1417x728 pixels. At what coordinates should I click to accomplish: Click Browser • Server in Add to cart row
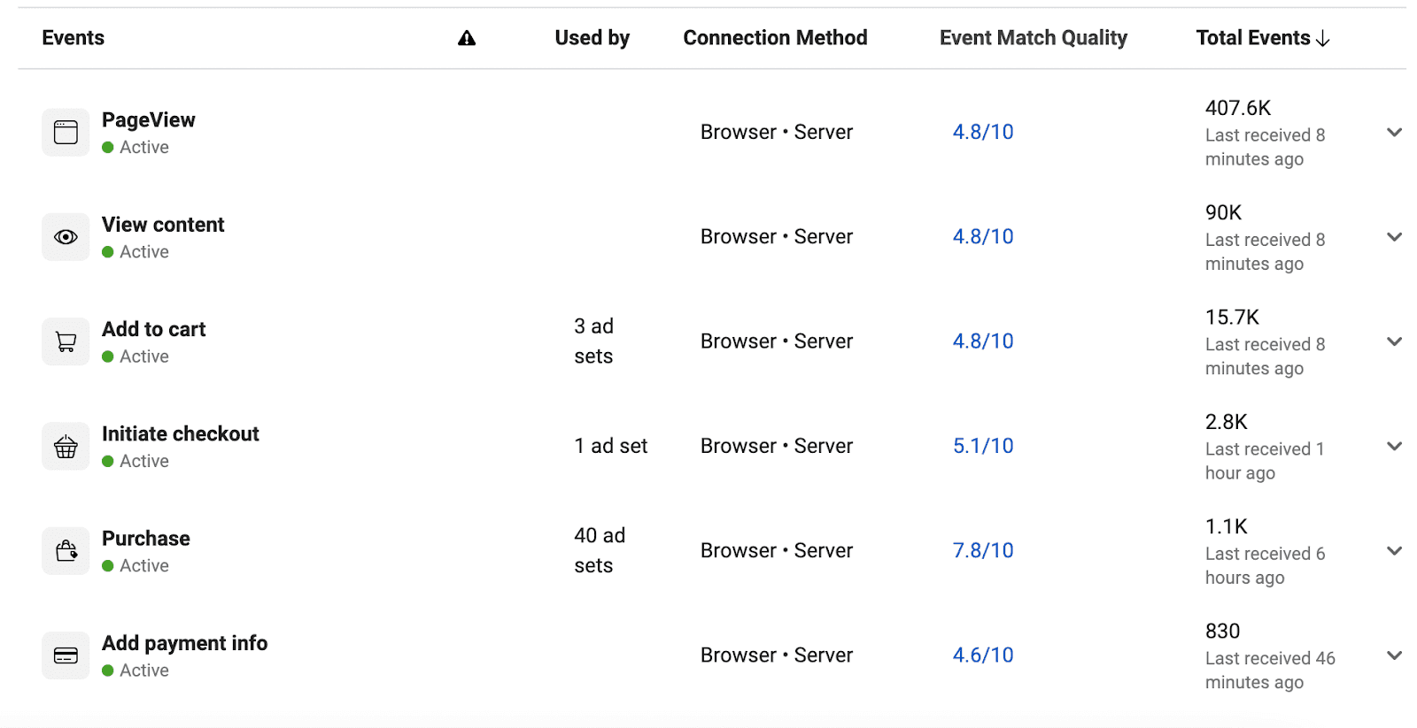pyautogui.click(x=777, y=341)
